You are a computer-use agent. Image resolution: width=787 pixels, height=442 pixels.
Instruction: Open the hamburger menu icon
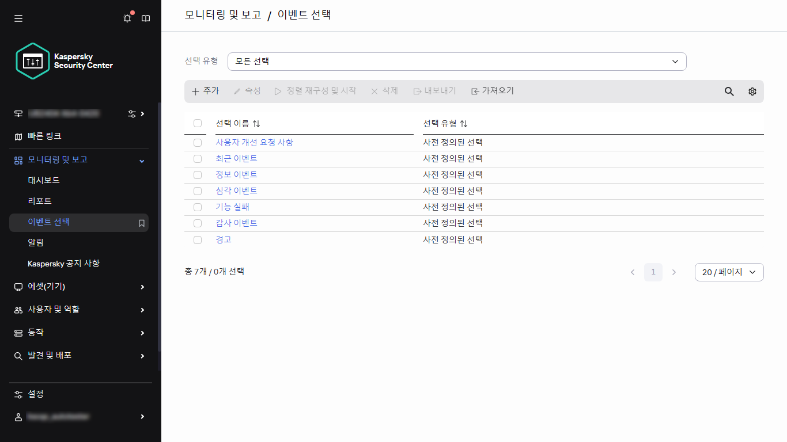point(18,18)
